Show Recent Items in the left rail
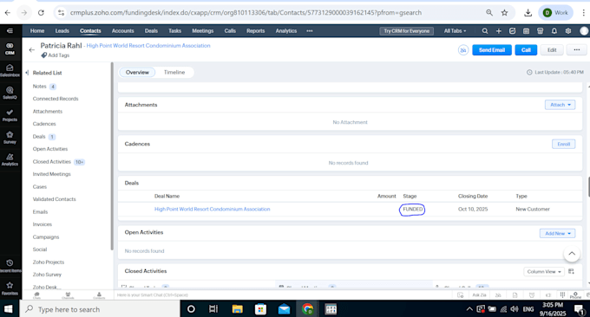590x317 pixels. (10, 266)
